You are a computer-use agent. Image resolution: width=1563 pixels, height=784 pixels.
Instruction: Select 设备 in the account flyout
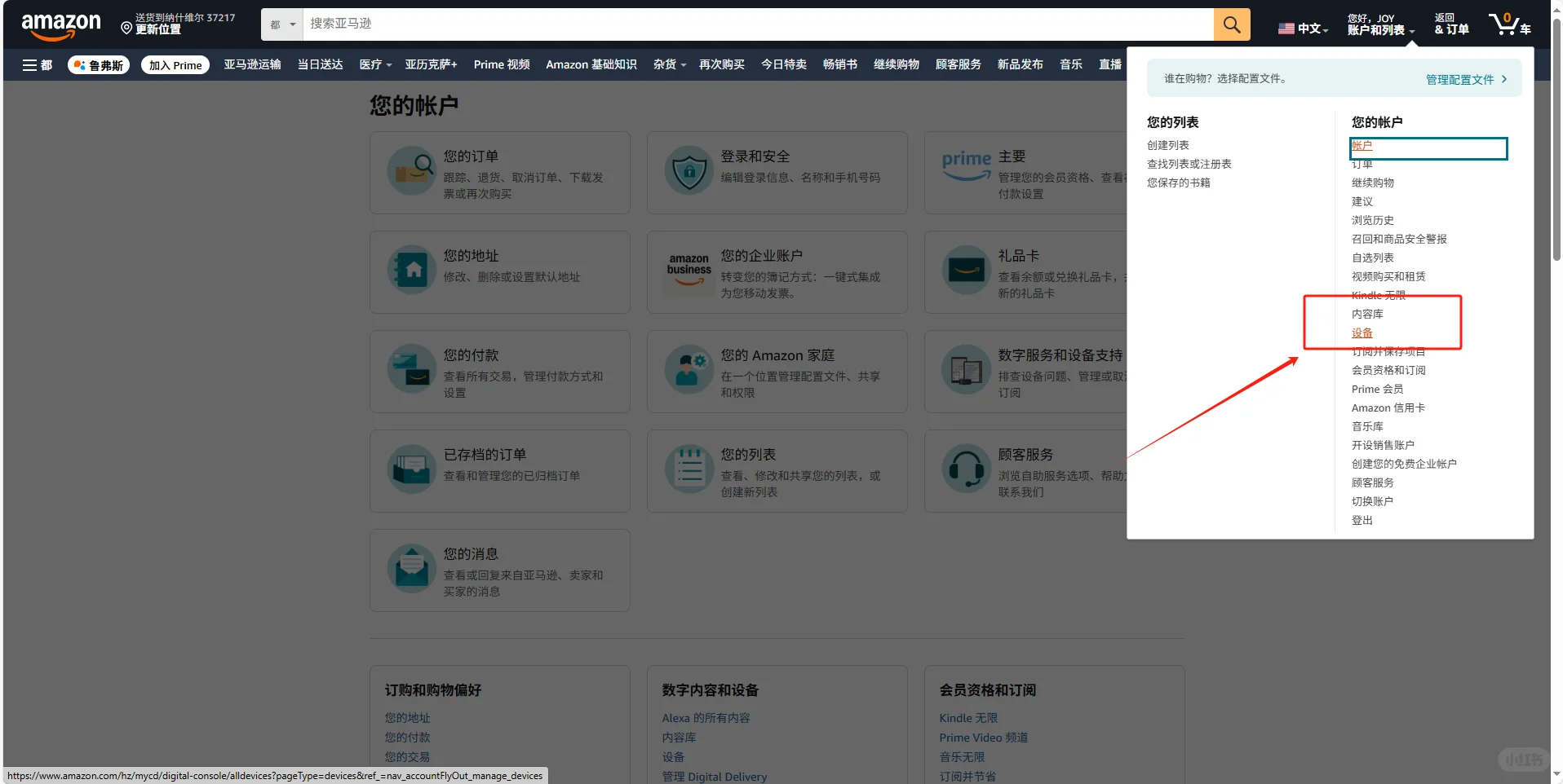(1362, 333)
